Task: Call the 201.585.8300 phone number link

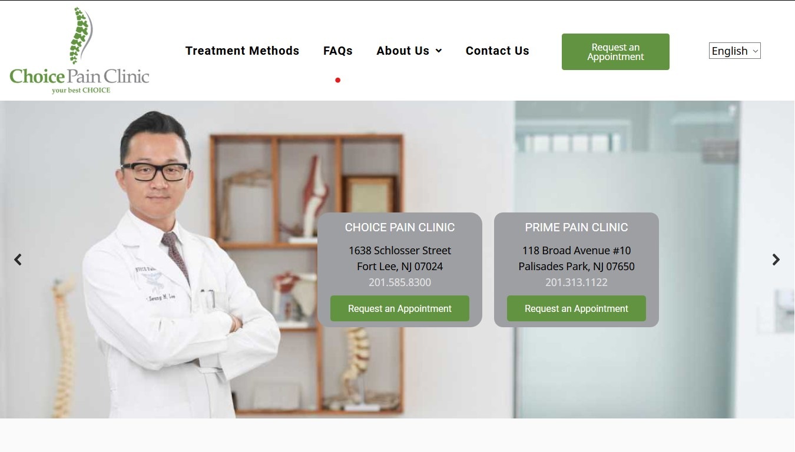Action: pos(400,282)
